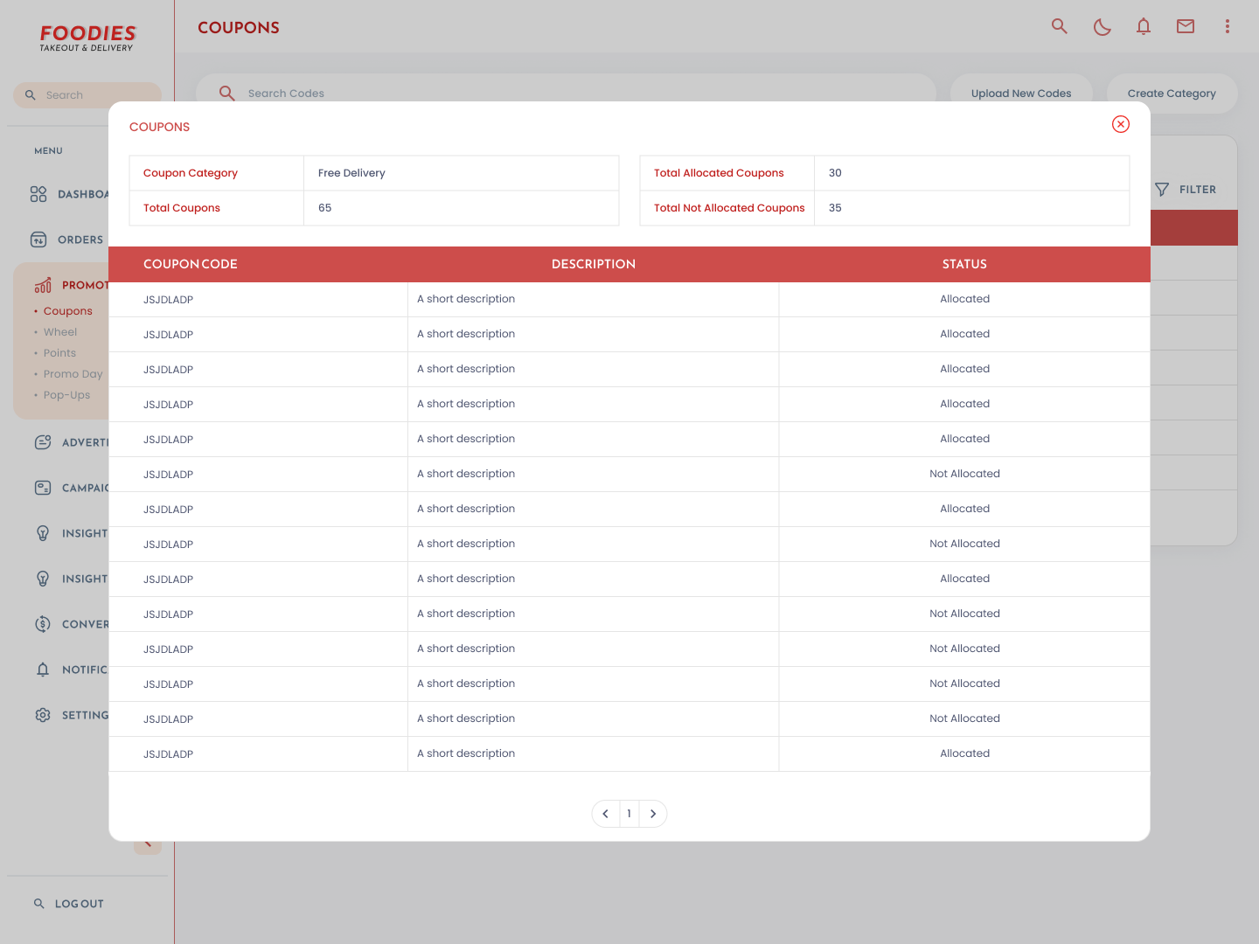Open notifications bell in the top bar
Screen dimensions: 1259x944
pyautogui.click(x=1144, y=26)
